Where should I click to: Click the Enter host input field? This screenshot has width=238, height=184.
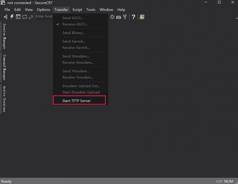[x=44, y=16]
